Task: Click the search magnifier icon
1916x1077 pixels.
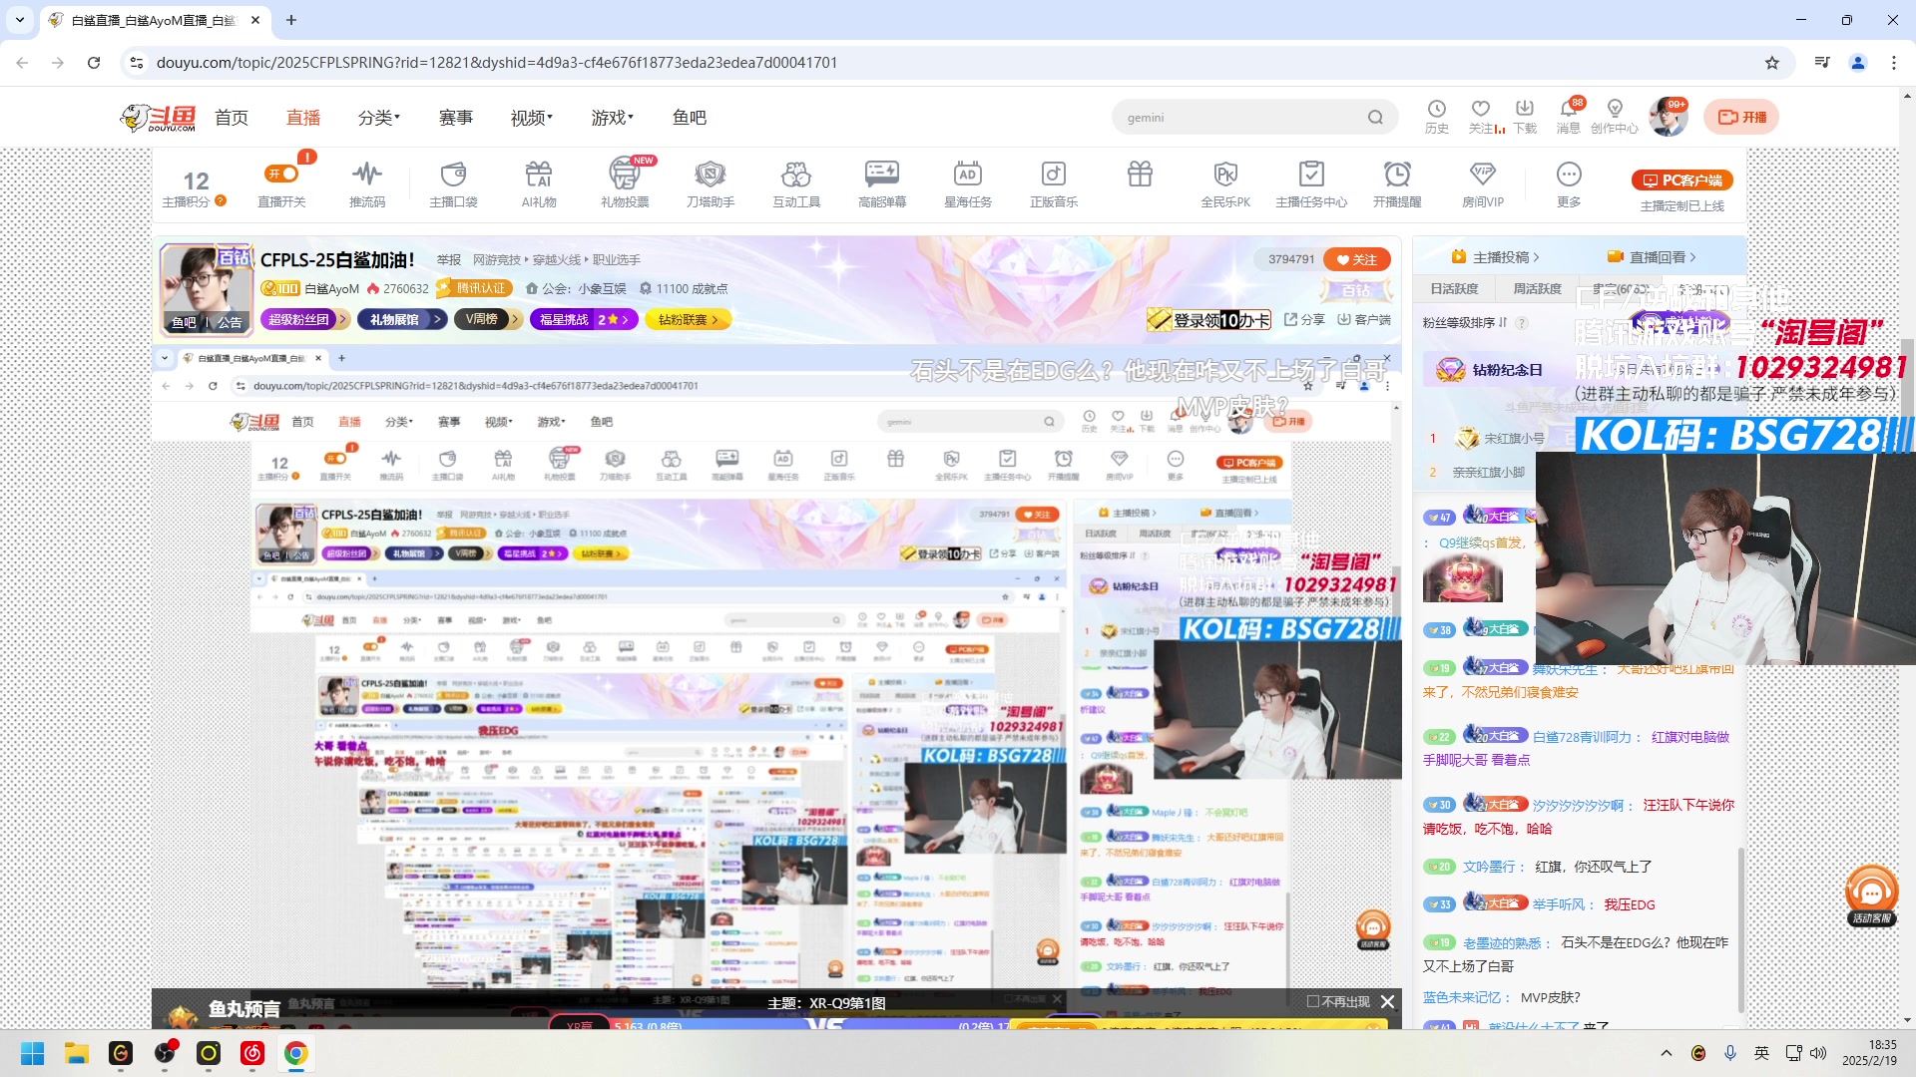Action: (x=1375, y=118)
